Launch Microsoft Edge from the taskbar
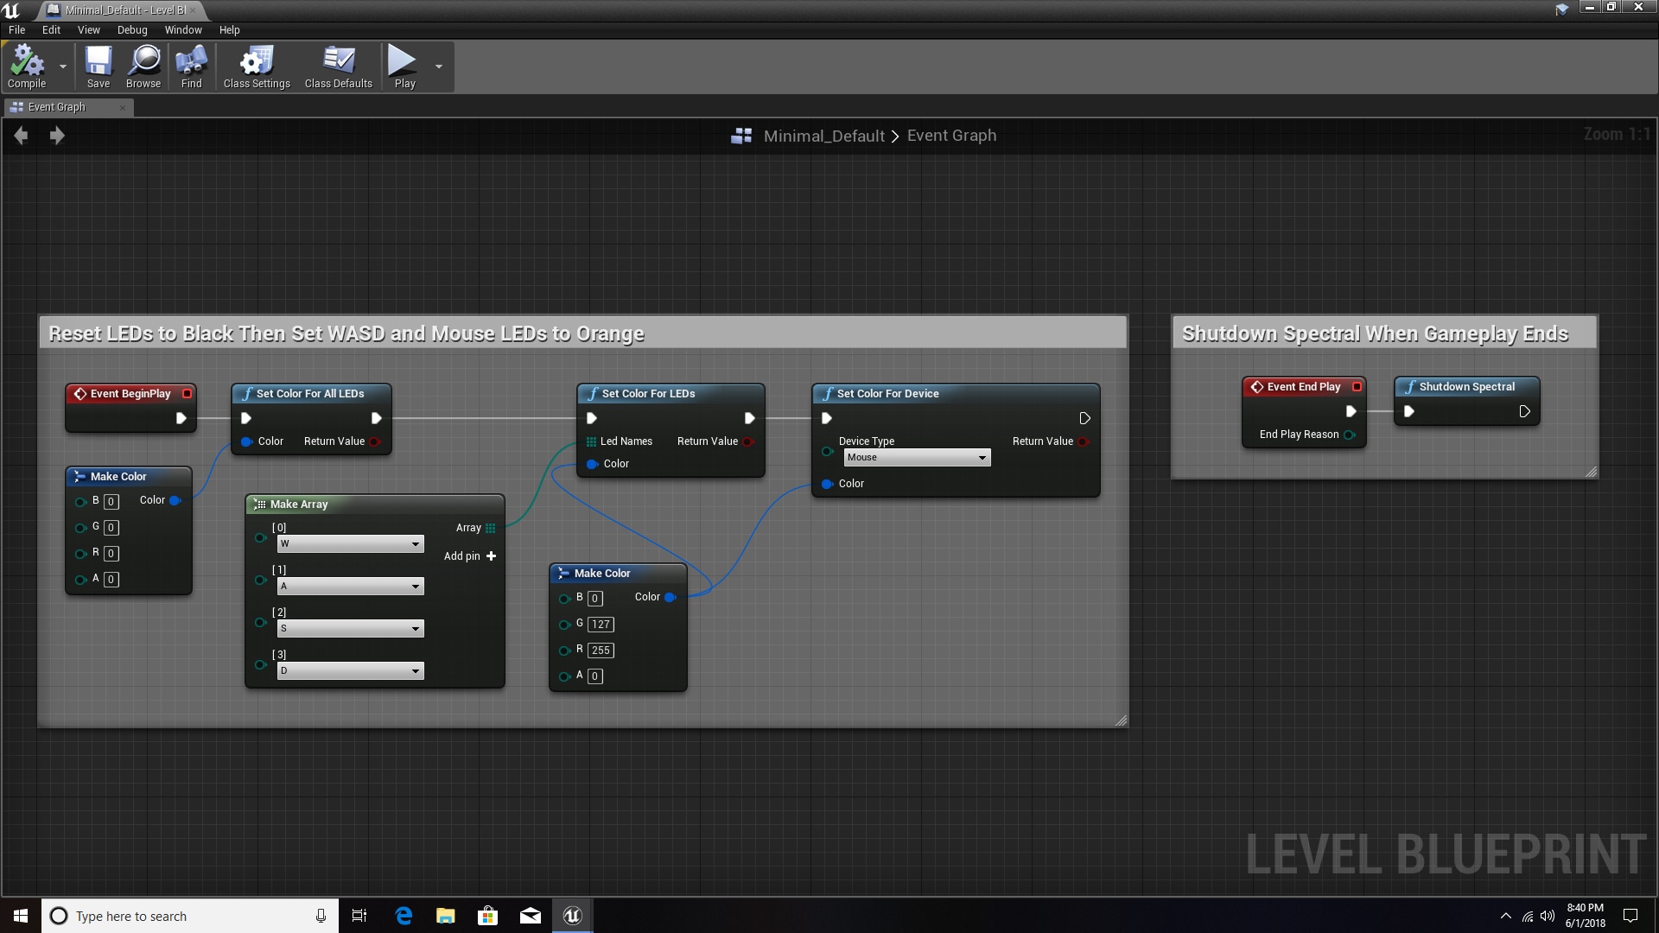The image size is (1659, 933). point(403,915)
